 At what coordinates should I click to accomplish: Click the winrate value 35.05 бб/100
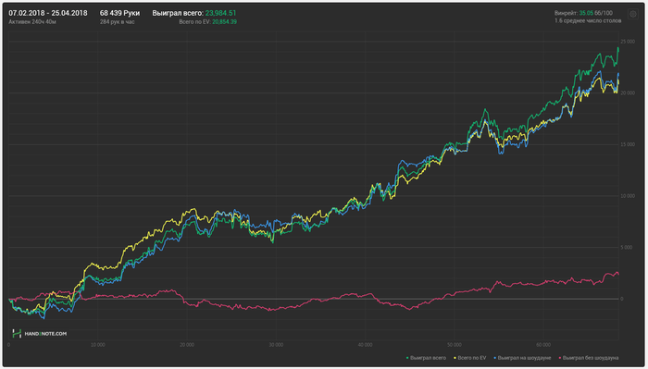tap(595, 13)
